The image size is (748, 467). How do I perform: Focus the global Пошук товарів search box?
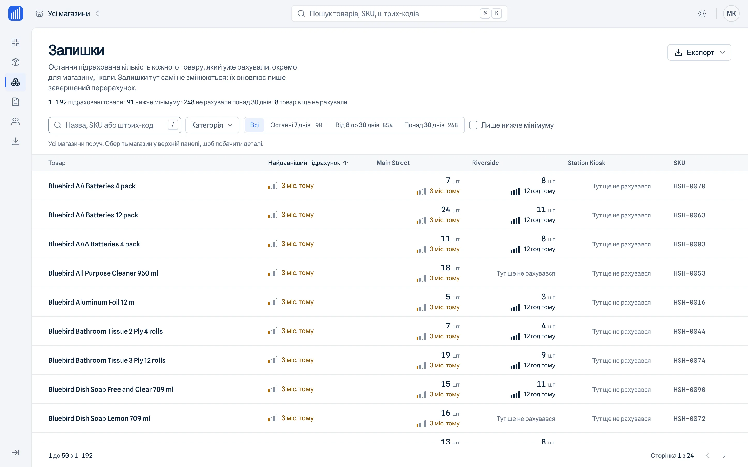(399, 13)
